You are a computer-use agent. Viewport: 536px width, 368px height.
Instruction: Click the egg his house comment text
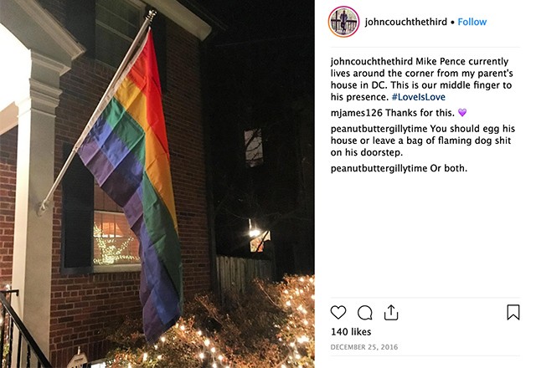click(x=423, y=141)
